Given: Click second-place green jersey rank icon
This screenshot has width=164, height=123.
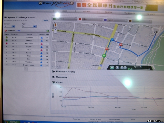Looking at the screenshot, I should pyautogui.click(x=6, y=40).
